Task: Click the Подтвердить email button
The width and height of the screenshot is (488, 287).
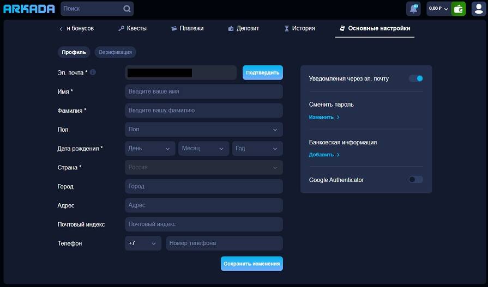Action: coord(263,72)
